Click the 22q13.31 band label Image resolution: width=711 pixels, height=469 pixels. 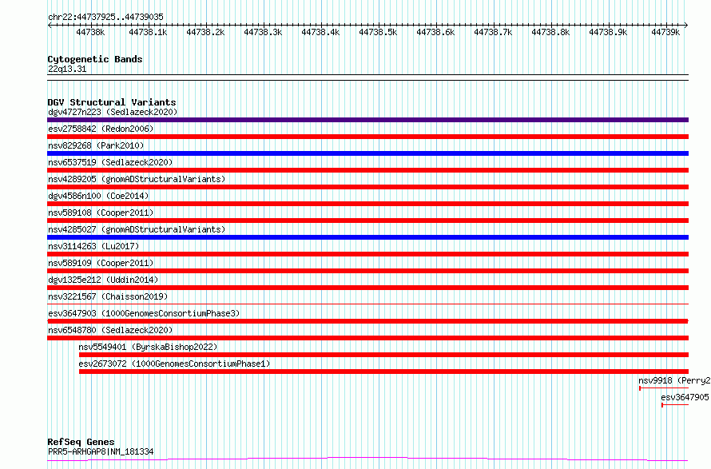[67, 69]
